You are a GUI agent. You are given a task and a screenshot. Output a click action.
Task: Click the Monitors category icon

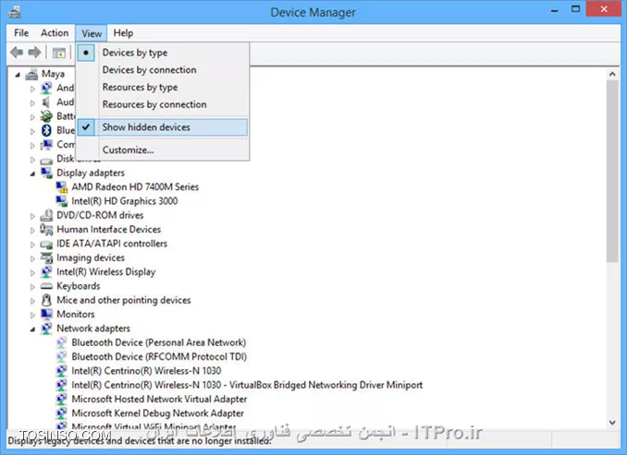46,315
